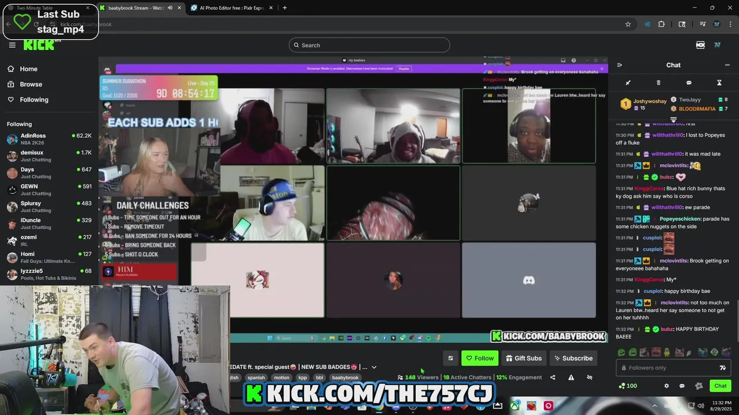
Task: Click the 100 channel points balance
Action: (x=628, y=386)
